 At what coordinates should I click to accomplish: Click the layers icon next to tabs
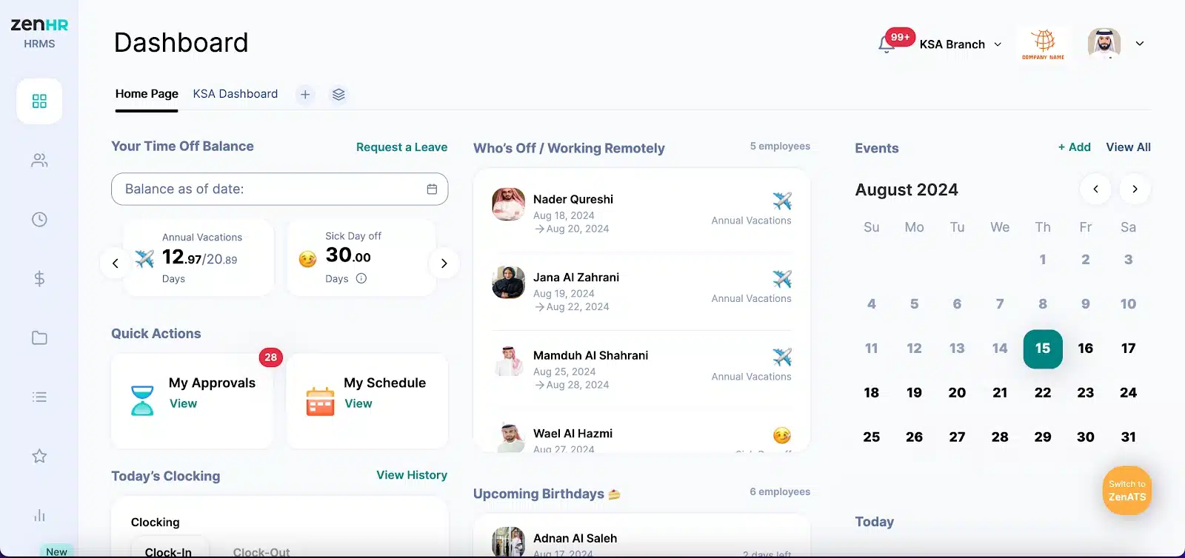tap(338, 95)
